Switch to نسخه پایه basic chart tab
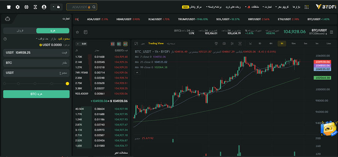This screenshot has width=338, height=157. point(171,43)
